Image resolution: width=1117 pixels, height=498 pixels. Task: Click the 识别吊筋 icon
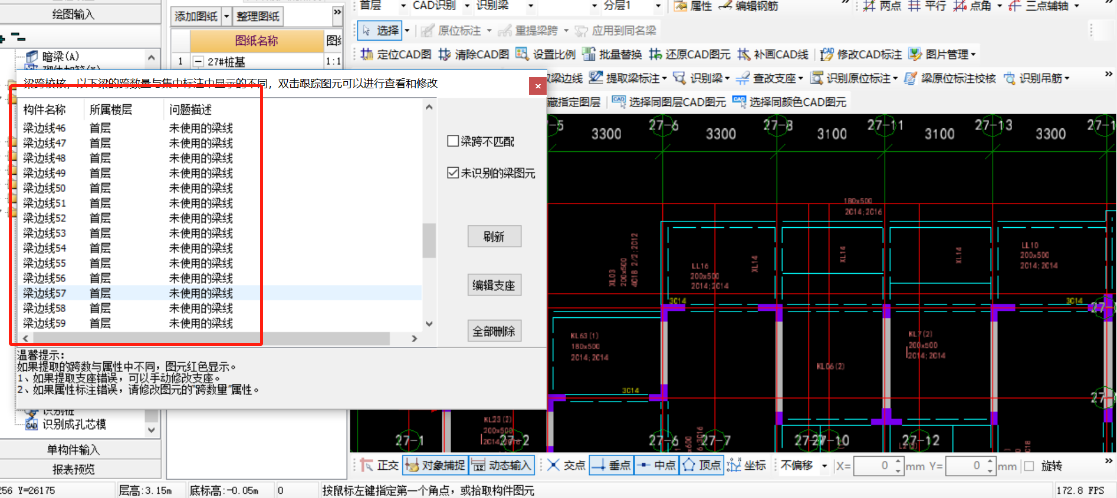(x=1009, y=78)
